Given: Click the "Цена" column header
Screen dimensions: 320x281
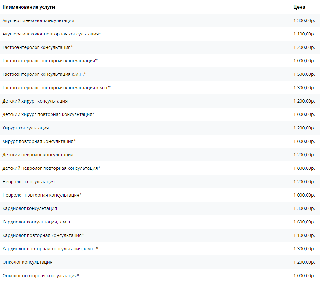Looking at the screenshot, I should point(299,7).
